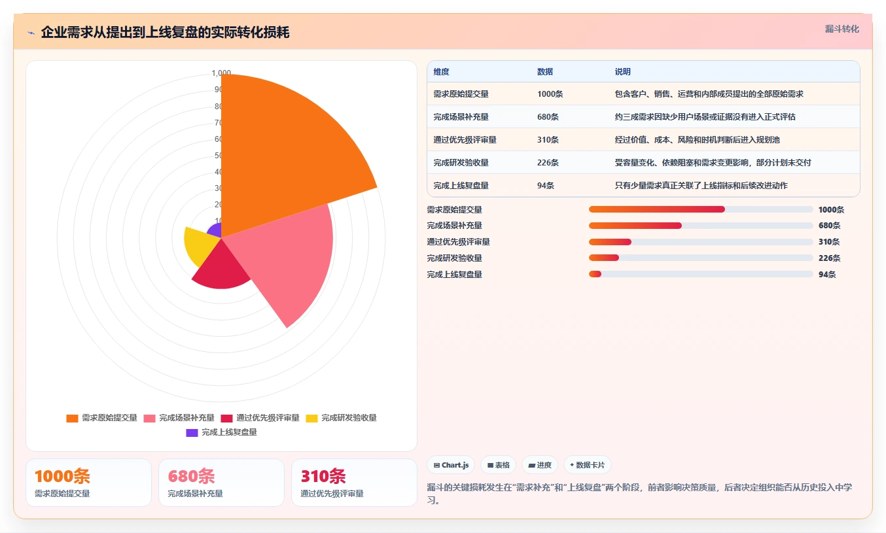This screenshot has width=886, height=533.
Task: Click the 完成上线复盘量 progress row label
Action: 454,275
